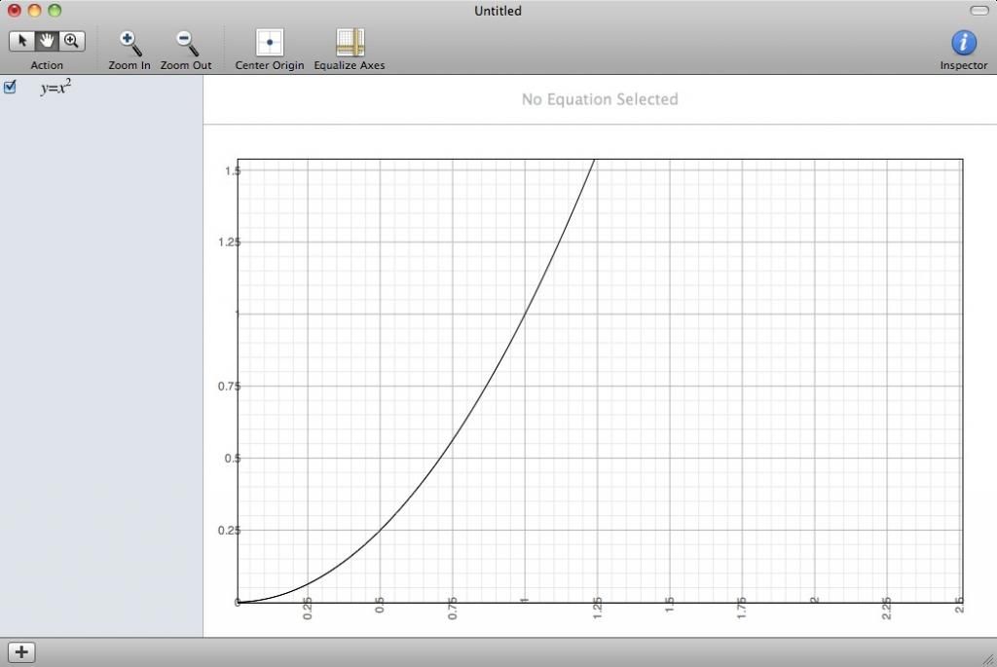
Task: Select the y=x² equation in the list
Action: [55, 88]
